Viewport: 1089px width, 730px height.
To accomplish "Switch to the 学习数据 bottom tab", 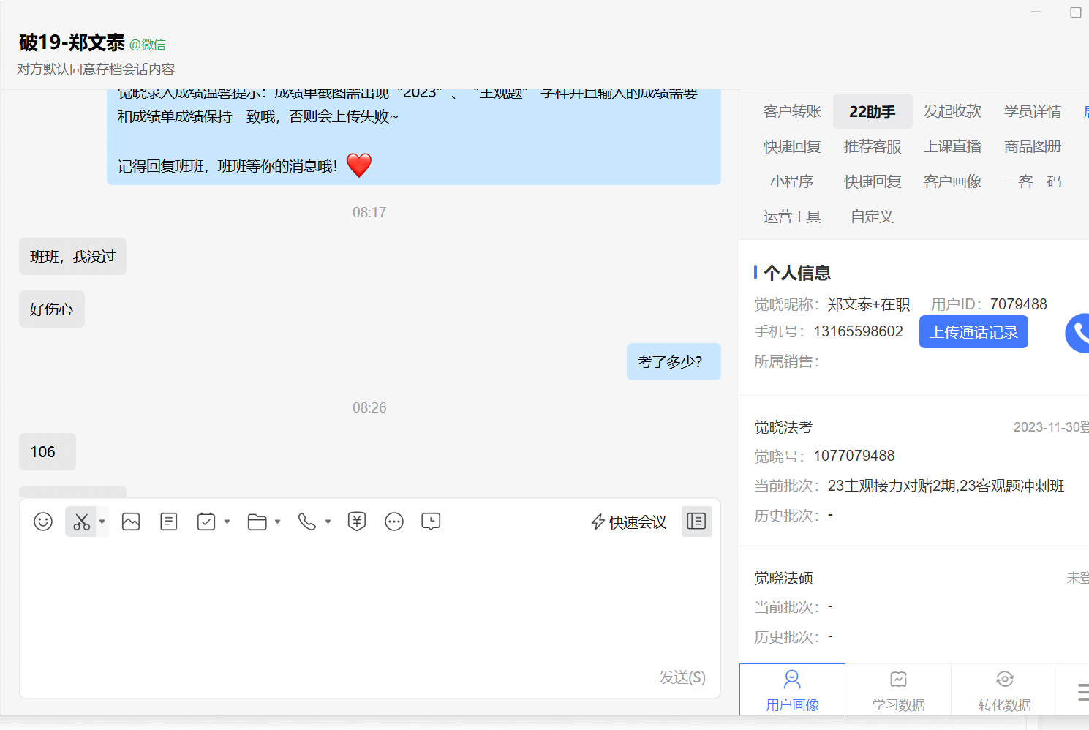I will pyautogui.click(x=898, y=690).
